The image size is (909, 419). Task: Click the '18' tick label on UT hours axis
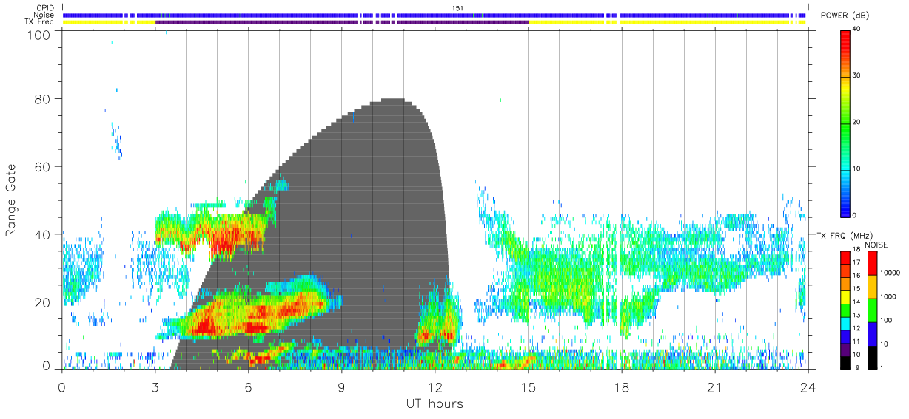pyautogui.click(x=621, y=388)
